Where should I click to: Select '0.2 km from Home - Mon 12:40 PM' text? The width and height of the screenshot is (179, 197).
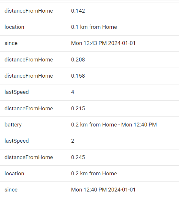pos(114,125)
